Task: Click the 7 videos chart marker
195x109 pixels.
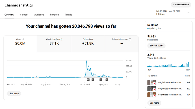Action: coord(101,80)
